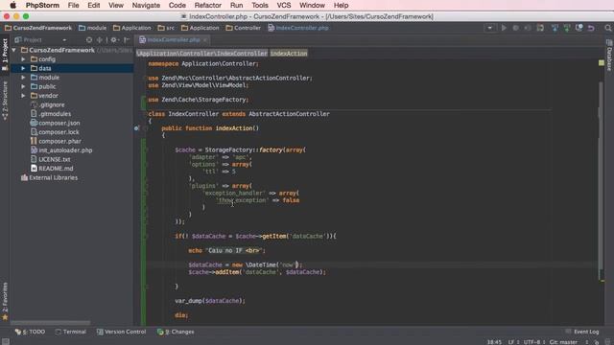Click the Apple menu icon
The width and height of the screenshot is (614, 345).
pos(12,5)
